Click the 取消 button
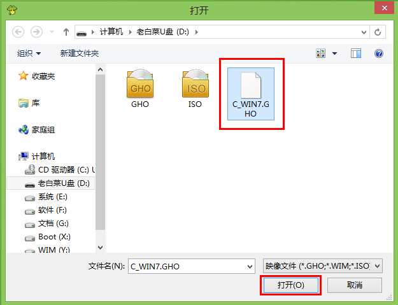Image resolution: width=398 pixels, height=305 pixels. point(355,285)
